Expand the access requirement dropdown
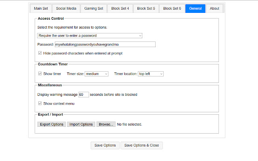This screenshot has height=161, width=258. pos(89,35)
